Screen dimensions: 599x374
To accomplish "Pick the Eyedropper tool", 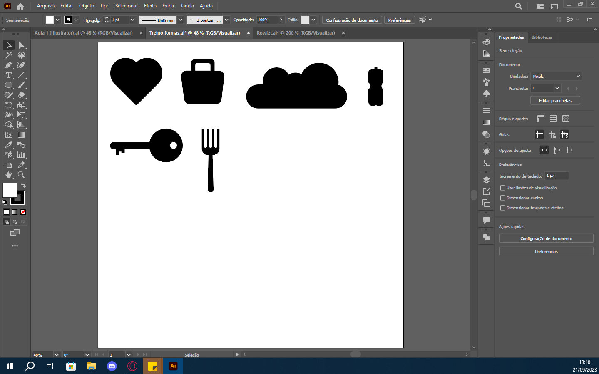I will click(9, 145).
